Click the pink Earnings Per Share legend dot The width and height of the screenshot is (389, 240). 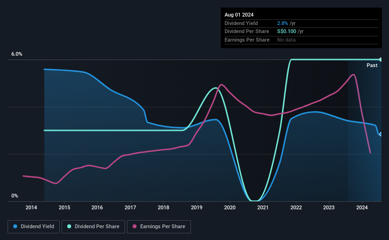tap(135, 226)
